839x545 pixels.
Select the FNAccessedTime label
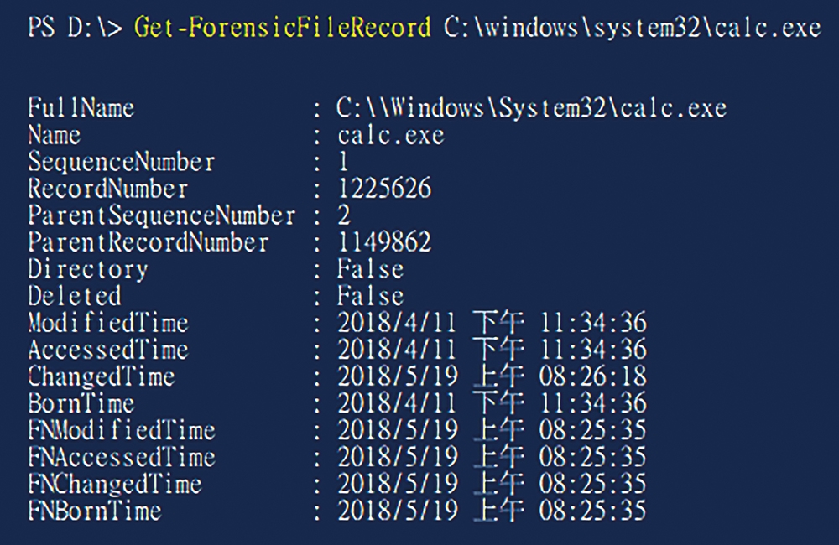[122, 456]
